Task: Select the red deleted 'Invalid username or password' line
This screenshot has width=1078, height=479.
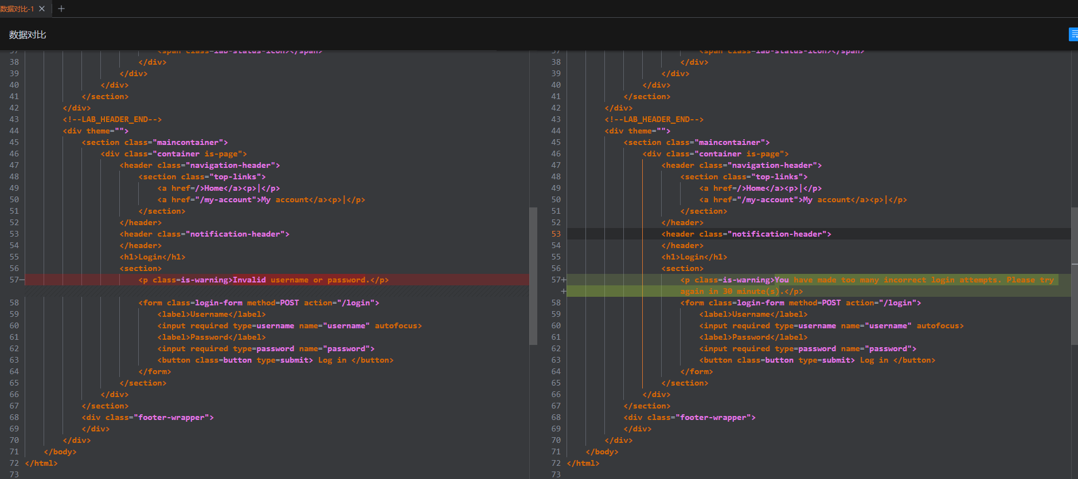Action: (264, 280)
